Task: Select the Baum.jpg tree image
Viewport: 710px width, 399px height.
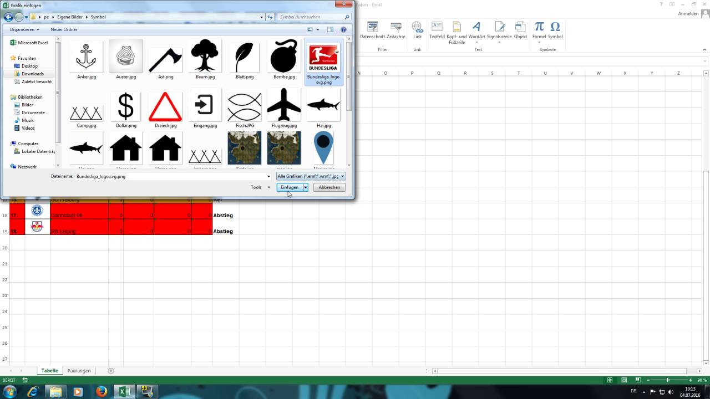Action: (x=205, y=60)
